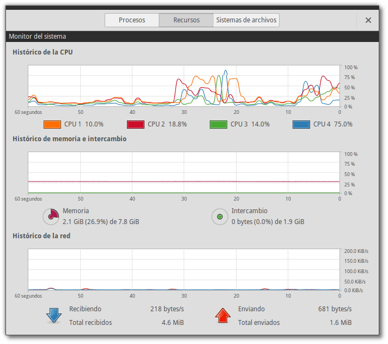
Task: Click the Memoria pie chart icon
Action: [51, 217]
